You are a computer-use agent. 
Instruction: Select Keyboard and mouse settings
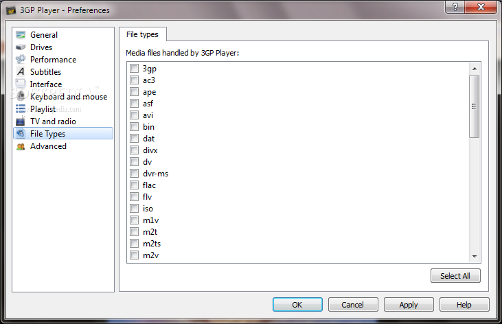pos(63,96)
